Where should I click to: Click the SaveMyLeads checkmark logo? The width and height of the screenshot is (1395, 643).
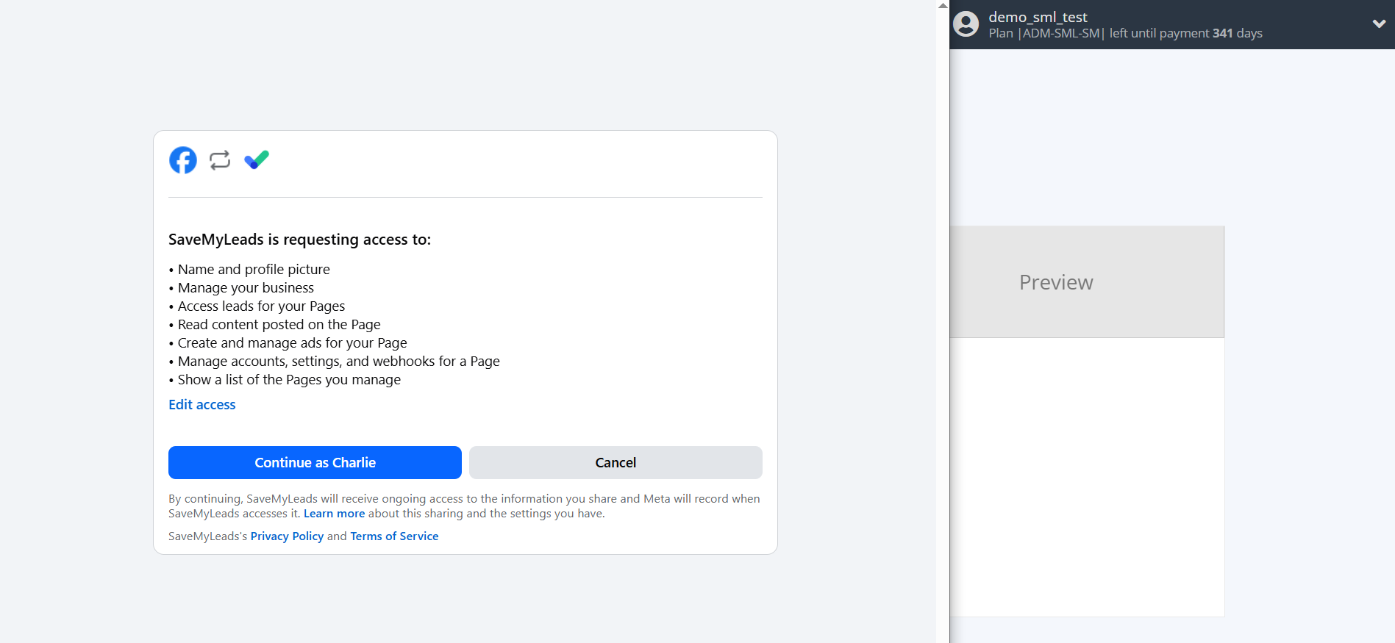[x=257, y=159]
